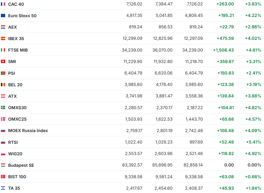
Task: Open the AEX index link
Action: click(x=12, y=27)
